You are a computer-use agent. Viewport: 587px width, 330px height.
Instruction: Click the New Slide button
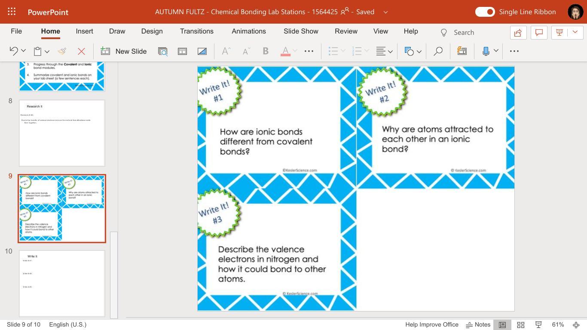click(124, 51)
